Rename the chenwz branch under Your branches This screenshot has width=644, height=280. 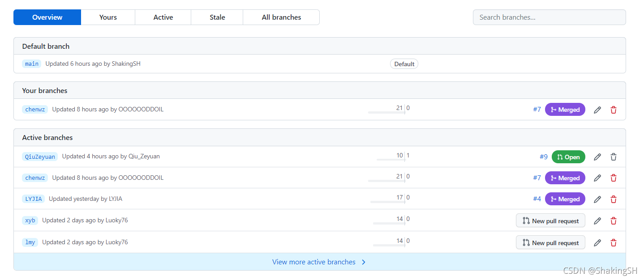point(597,110)
